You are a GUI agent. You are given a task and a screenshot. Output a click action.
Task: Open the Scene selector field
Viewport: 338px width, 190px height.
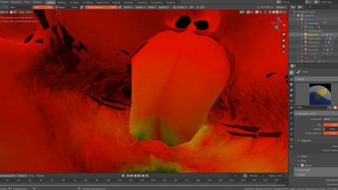pyautogui.click(x=293, y=2)
